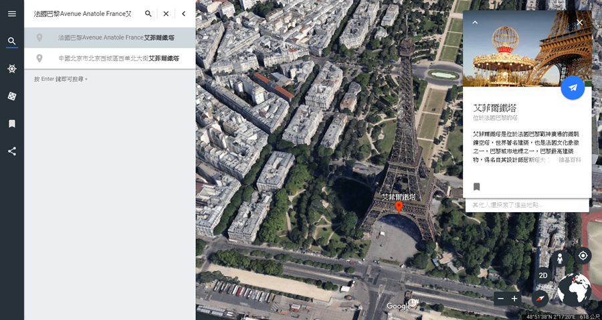Click the my location target icon
This screenshot has height=320, width=602.
(583, 256)
